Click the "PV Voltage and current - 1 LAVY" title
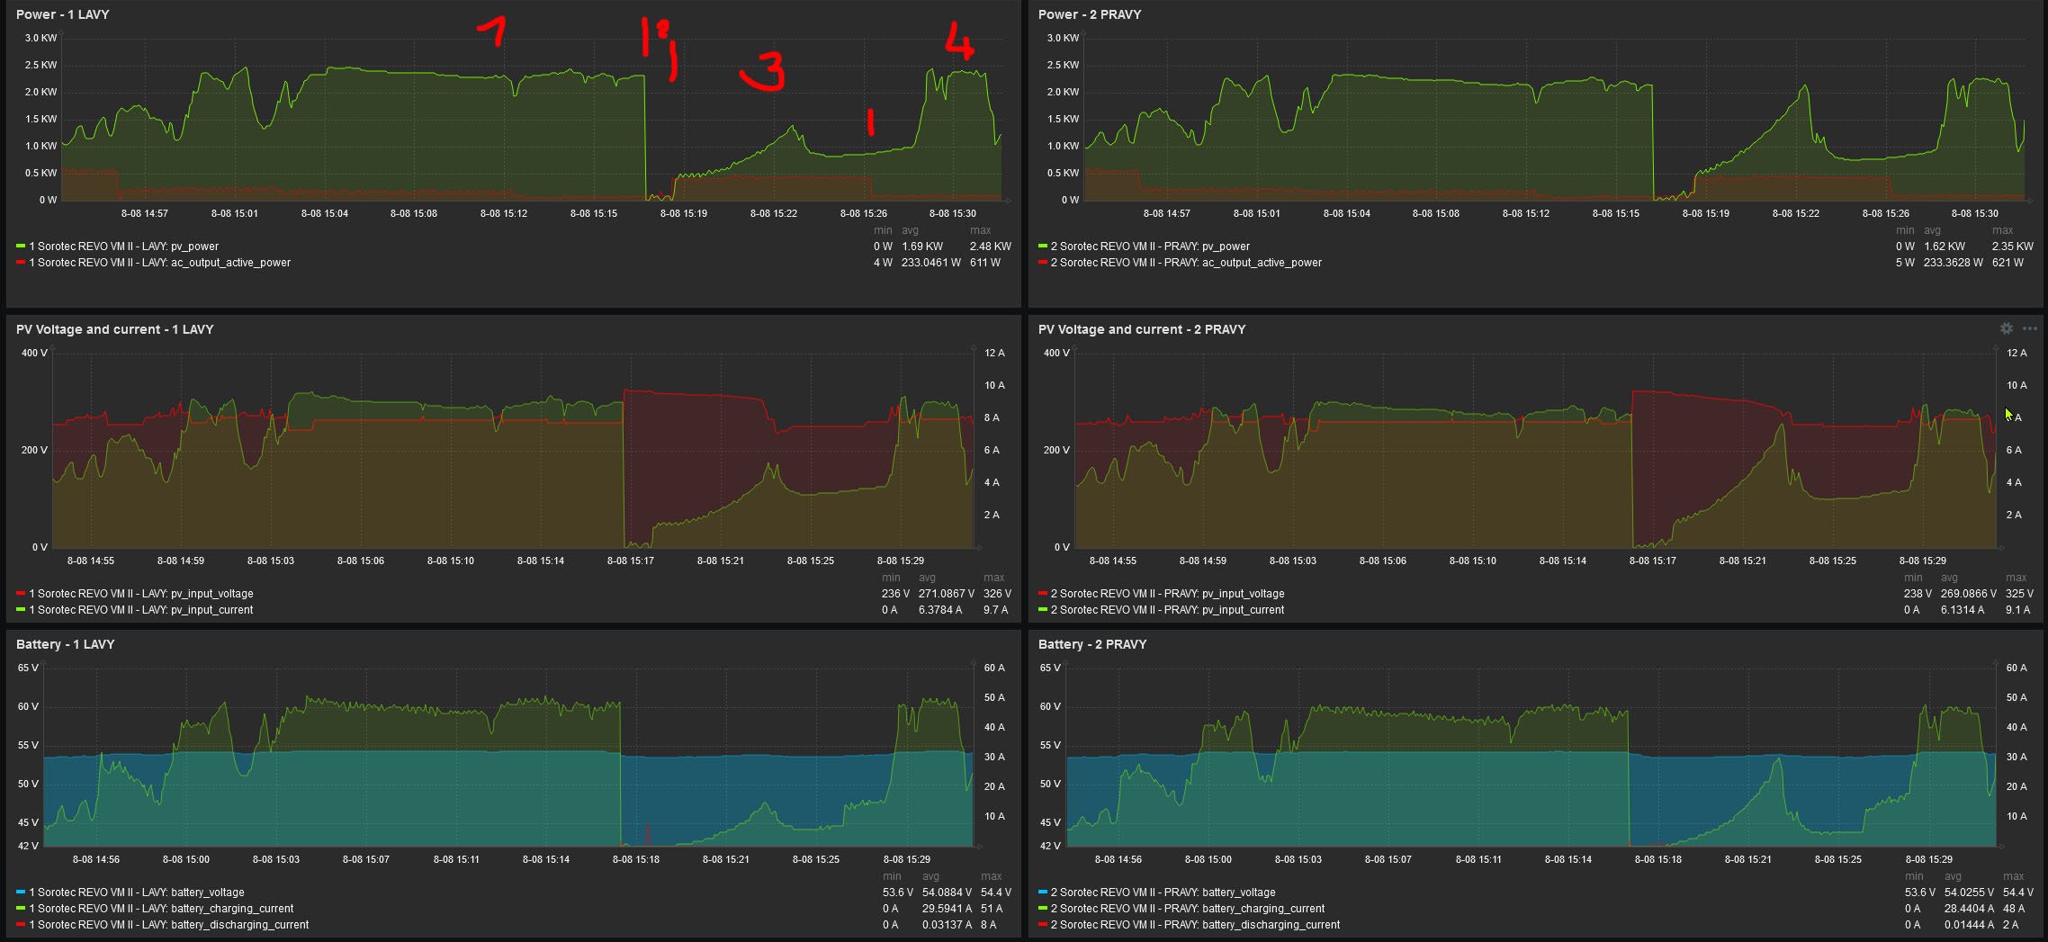 (x=114, y=329)
